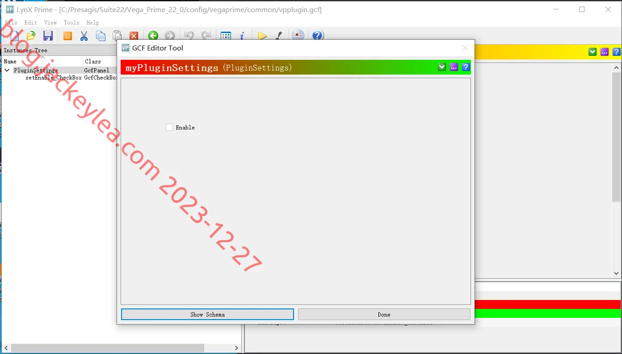This screenshot has height=354, width=622.
Task: Click the orange New Instance toolbar icon
Action: [67, 36]
